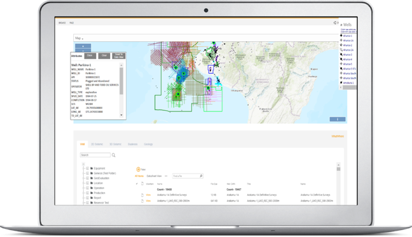Expand the GeoEvaluation tree node
The width and height of the screenshot is (412, 237).
[84, 178]
